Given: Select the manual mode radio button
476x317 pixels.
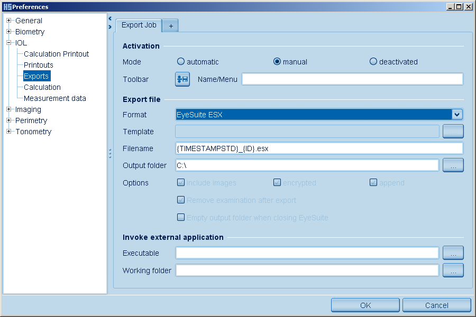Looking at the screenshot, I should pyautogui.click(x=277, y=62).
